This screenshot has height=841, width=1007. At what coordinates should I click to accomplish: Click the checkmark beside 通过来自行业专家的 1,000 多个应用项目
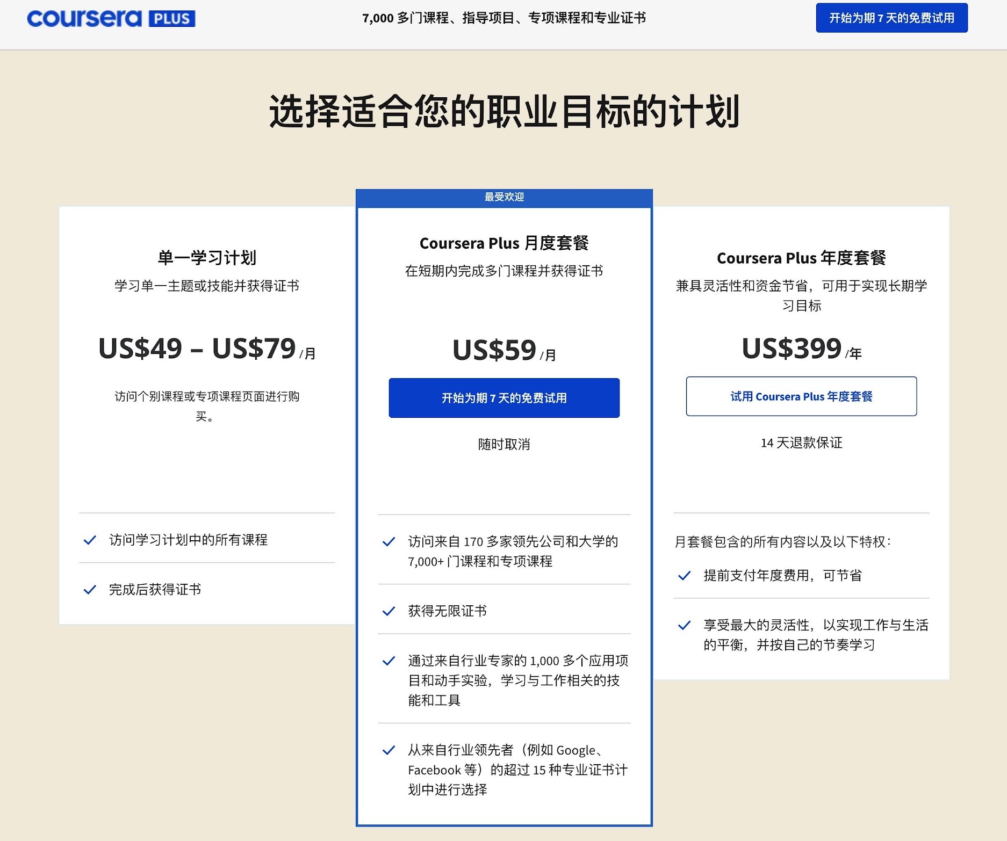(x=389, y=661)
